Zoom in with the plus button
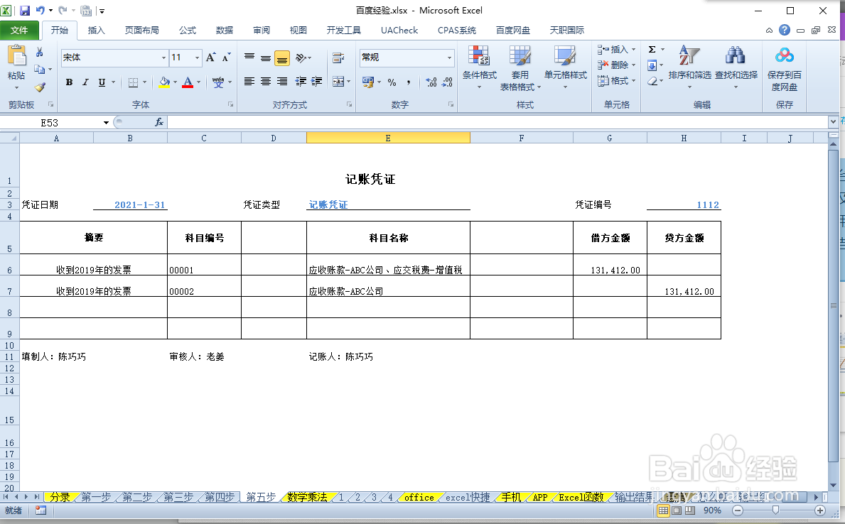Image resolution: width=845 pixels, height=524 pixels. (x=819, y=511)
